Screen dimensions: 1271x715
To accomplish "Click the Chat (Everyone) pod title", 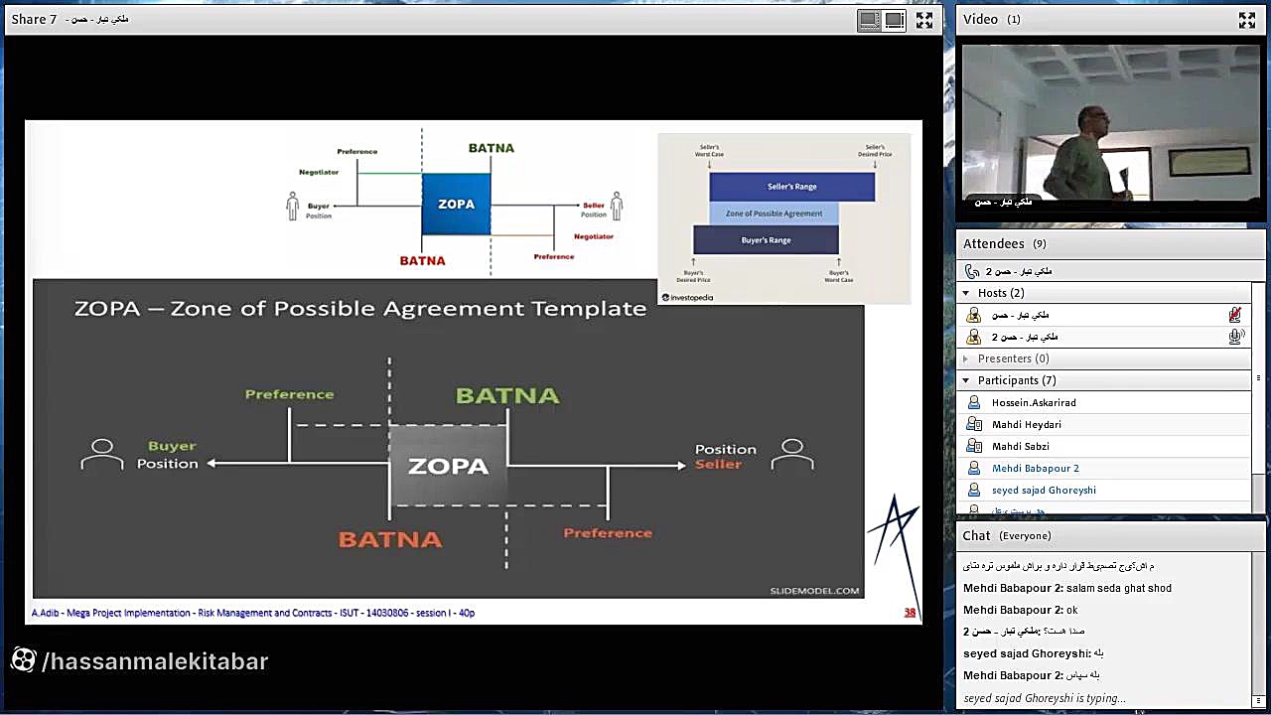I will tap(1006, 535).
